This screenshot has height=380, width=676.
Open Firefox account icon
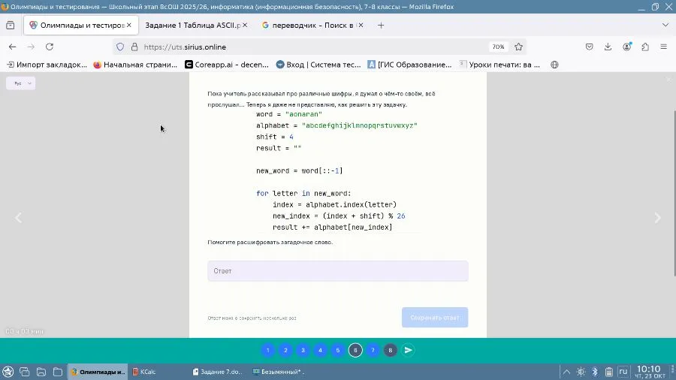[627, 47]
